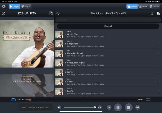Click the volume slider handle

click(95, 107)
